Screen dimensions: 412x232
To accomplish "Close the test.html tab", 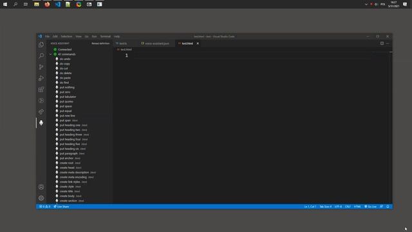I will 198,43.
